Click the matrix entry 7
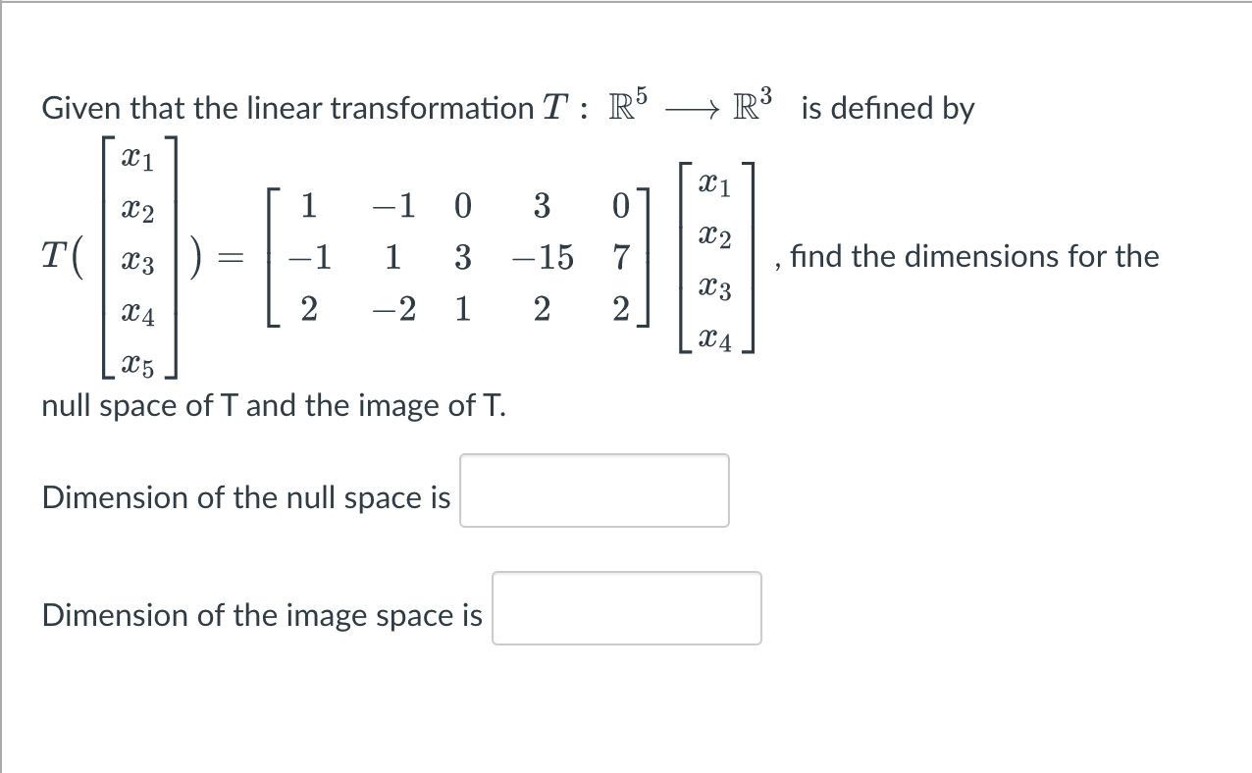 (620, 258)
